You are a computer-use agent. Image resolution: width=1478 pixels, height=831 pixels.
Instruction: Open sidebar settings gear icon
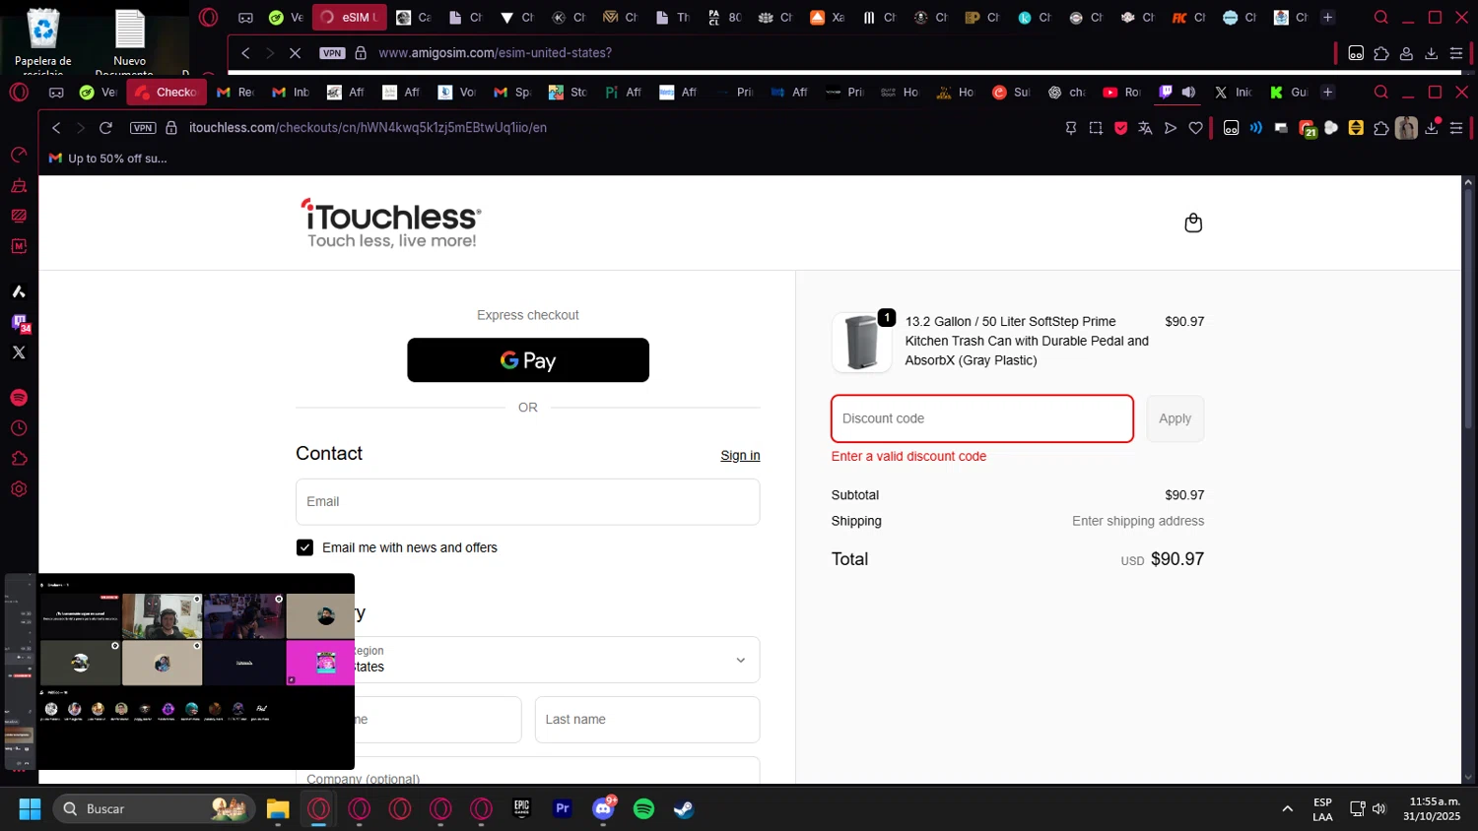tap(19, 489)
